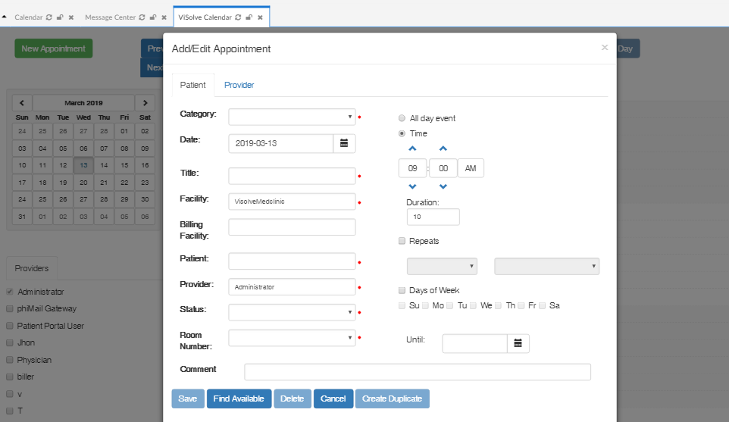729x422 pixels.
Task: Expand the Category dropdown
Action: (x=292, y=117)
